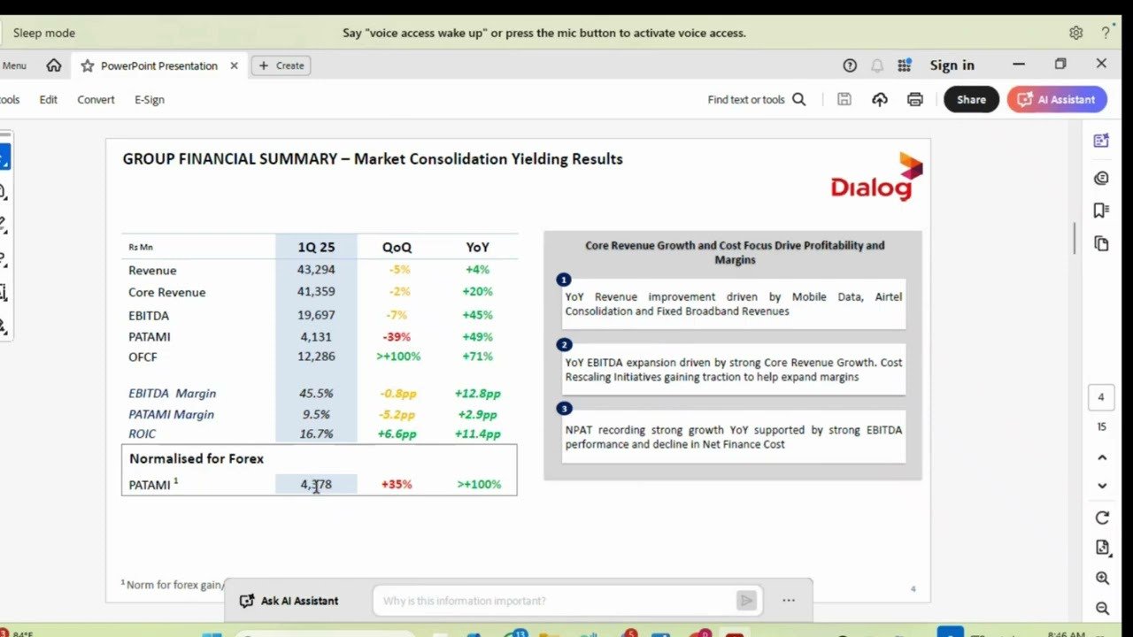Create a new document with Create button
Screen dimensions: 1133x637
pos(281,65)
